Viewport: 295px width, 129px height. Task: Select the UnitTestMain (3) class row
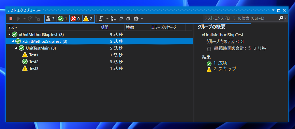[x=100, y=48]
